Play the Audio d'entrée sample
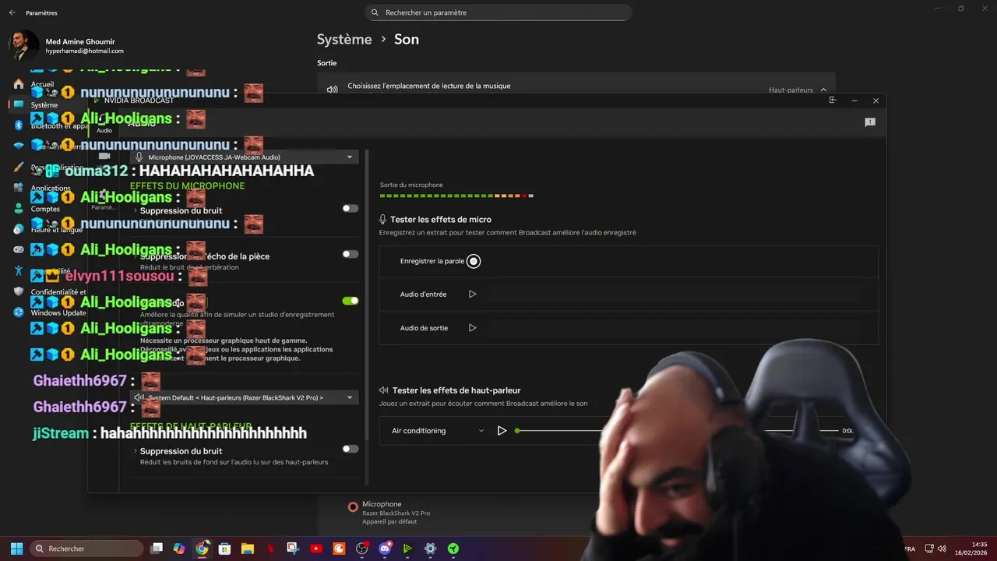The height and width of the screenshot is (561, 997). (472, 295)
